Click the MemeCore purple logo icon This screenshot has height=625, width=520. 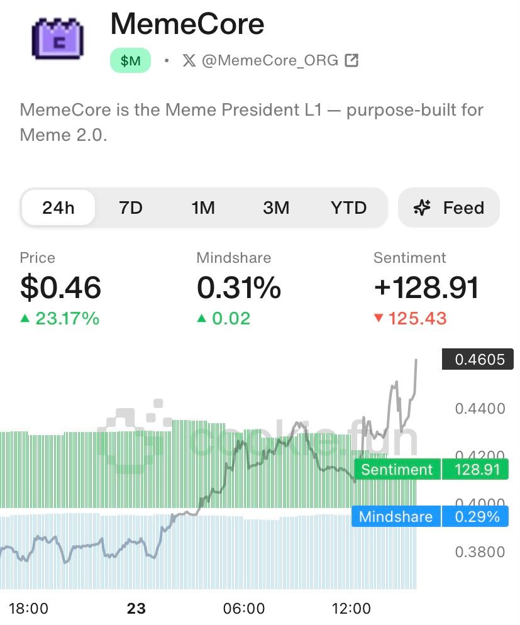(x=57, y=38)
